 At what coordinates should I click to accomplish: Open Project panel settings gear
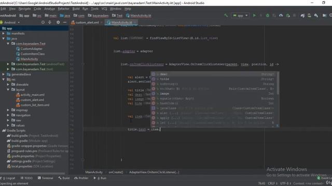click(58, 22)
